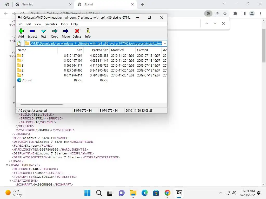
Task: Go up one folder level icon
Action: [19, 44]
